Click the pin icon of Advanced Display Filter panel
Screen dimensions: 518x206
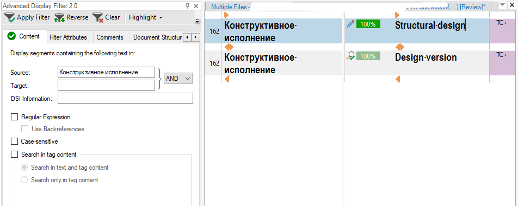[188, 5]
